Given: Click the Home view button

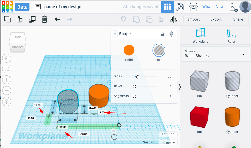Looking at the screenshot, I should 7,58.
